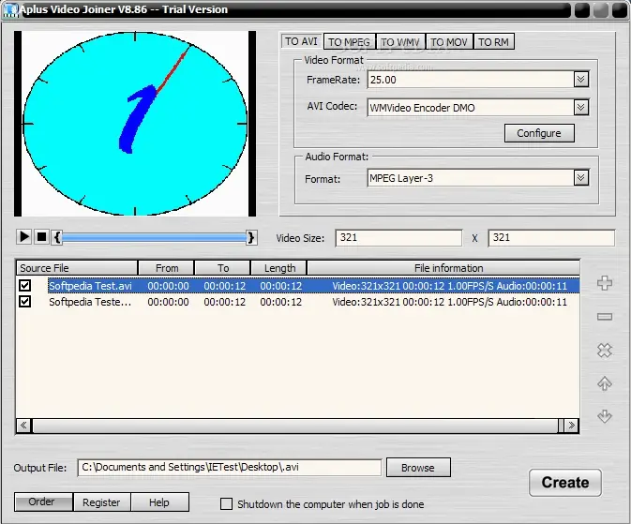Switch to the TO MOV tab

449,42
